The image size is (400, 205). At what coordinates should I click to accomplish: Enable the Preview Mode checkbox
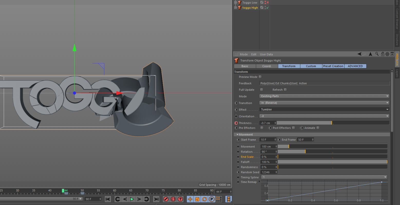coord(260,77)
